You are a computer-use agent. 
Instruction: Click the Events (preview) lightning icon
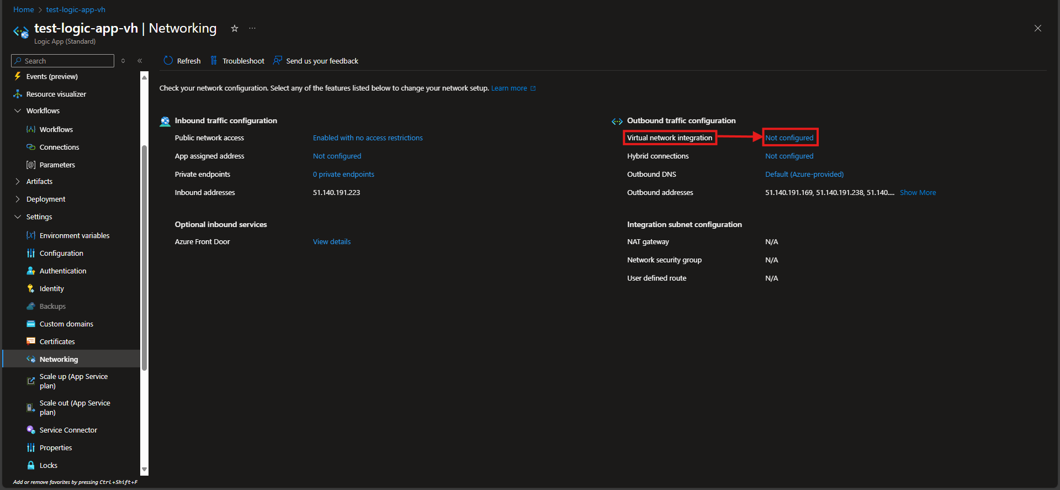pos(18,76)
